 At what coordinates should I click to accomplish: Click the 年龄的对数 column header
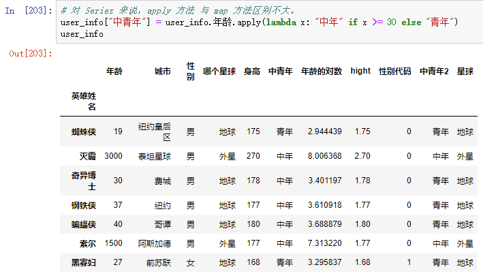point(322,72)
